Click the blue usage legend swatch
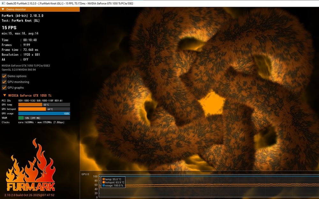This screenshot has height=199, width=319. click(104, 185)
